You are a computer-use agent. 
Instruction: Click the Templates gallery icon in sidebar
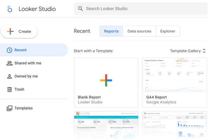10,108
